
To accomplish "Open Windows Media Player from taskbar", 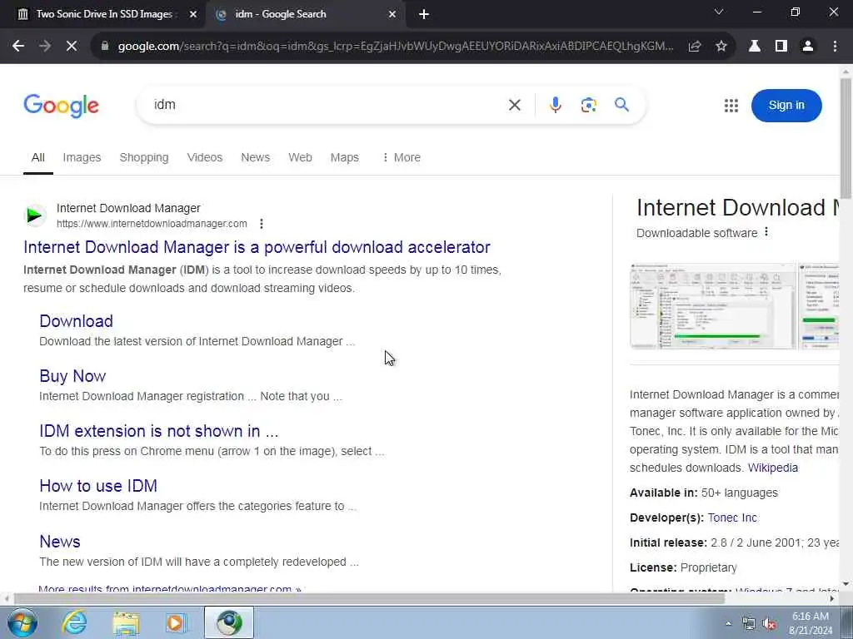I will pyautogui.click(x=176, y=622).
